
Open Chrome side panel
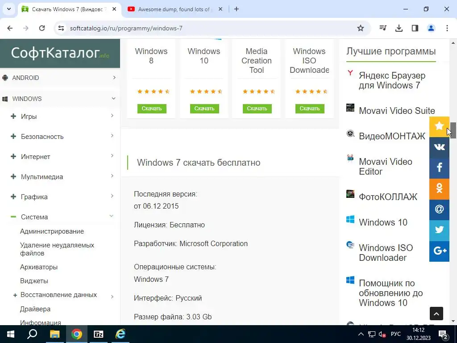pos(415,28)
